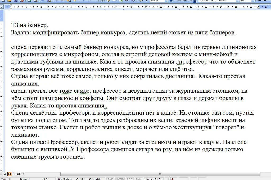Click the words 'Сцена четвёртая:' in the text
This screenshot has height=180, width=271.
(x=34, y=113)
